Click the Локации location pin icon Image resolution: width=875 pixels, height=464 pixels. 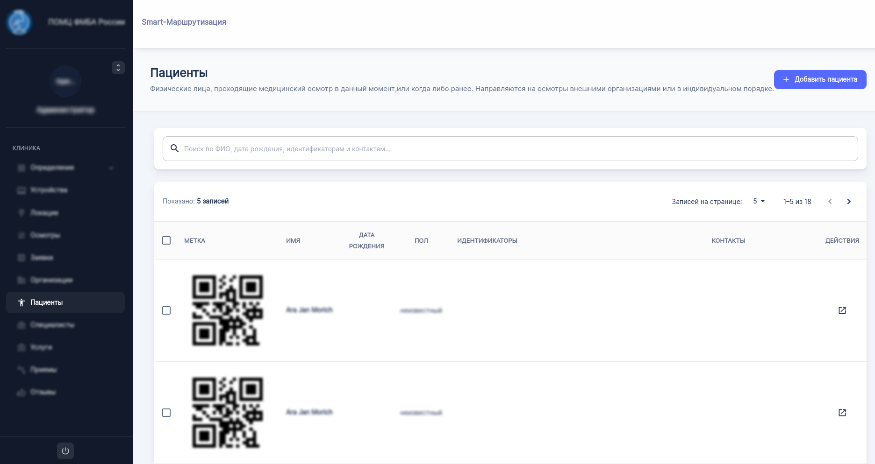(x=21, y=212)
